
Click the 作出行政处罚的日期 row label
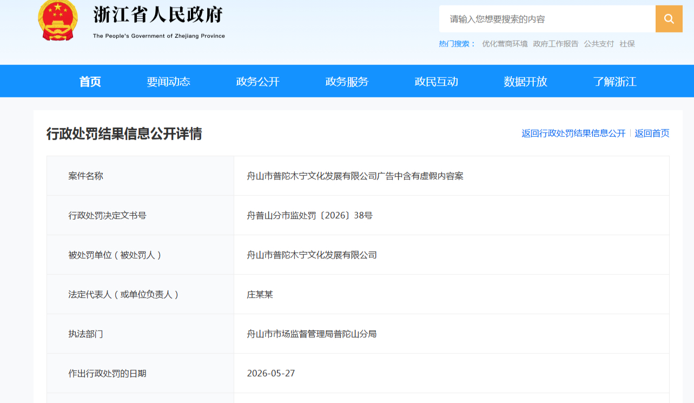click(x=107, y=373)
